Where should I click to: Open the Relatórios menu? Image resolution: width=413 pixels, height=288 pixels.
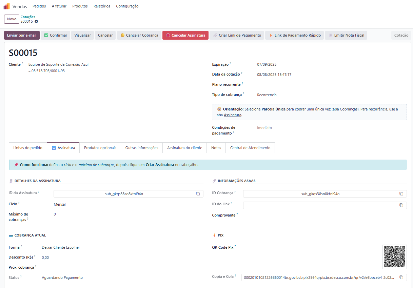pos(102,6)
